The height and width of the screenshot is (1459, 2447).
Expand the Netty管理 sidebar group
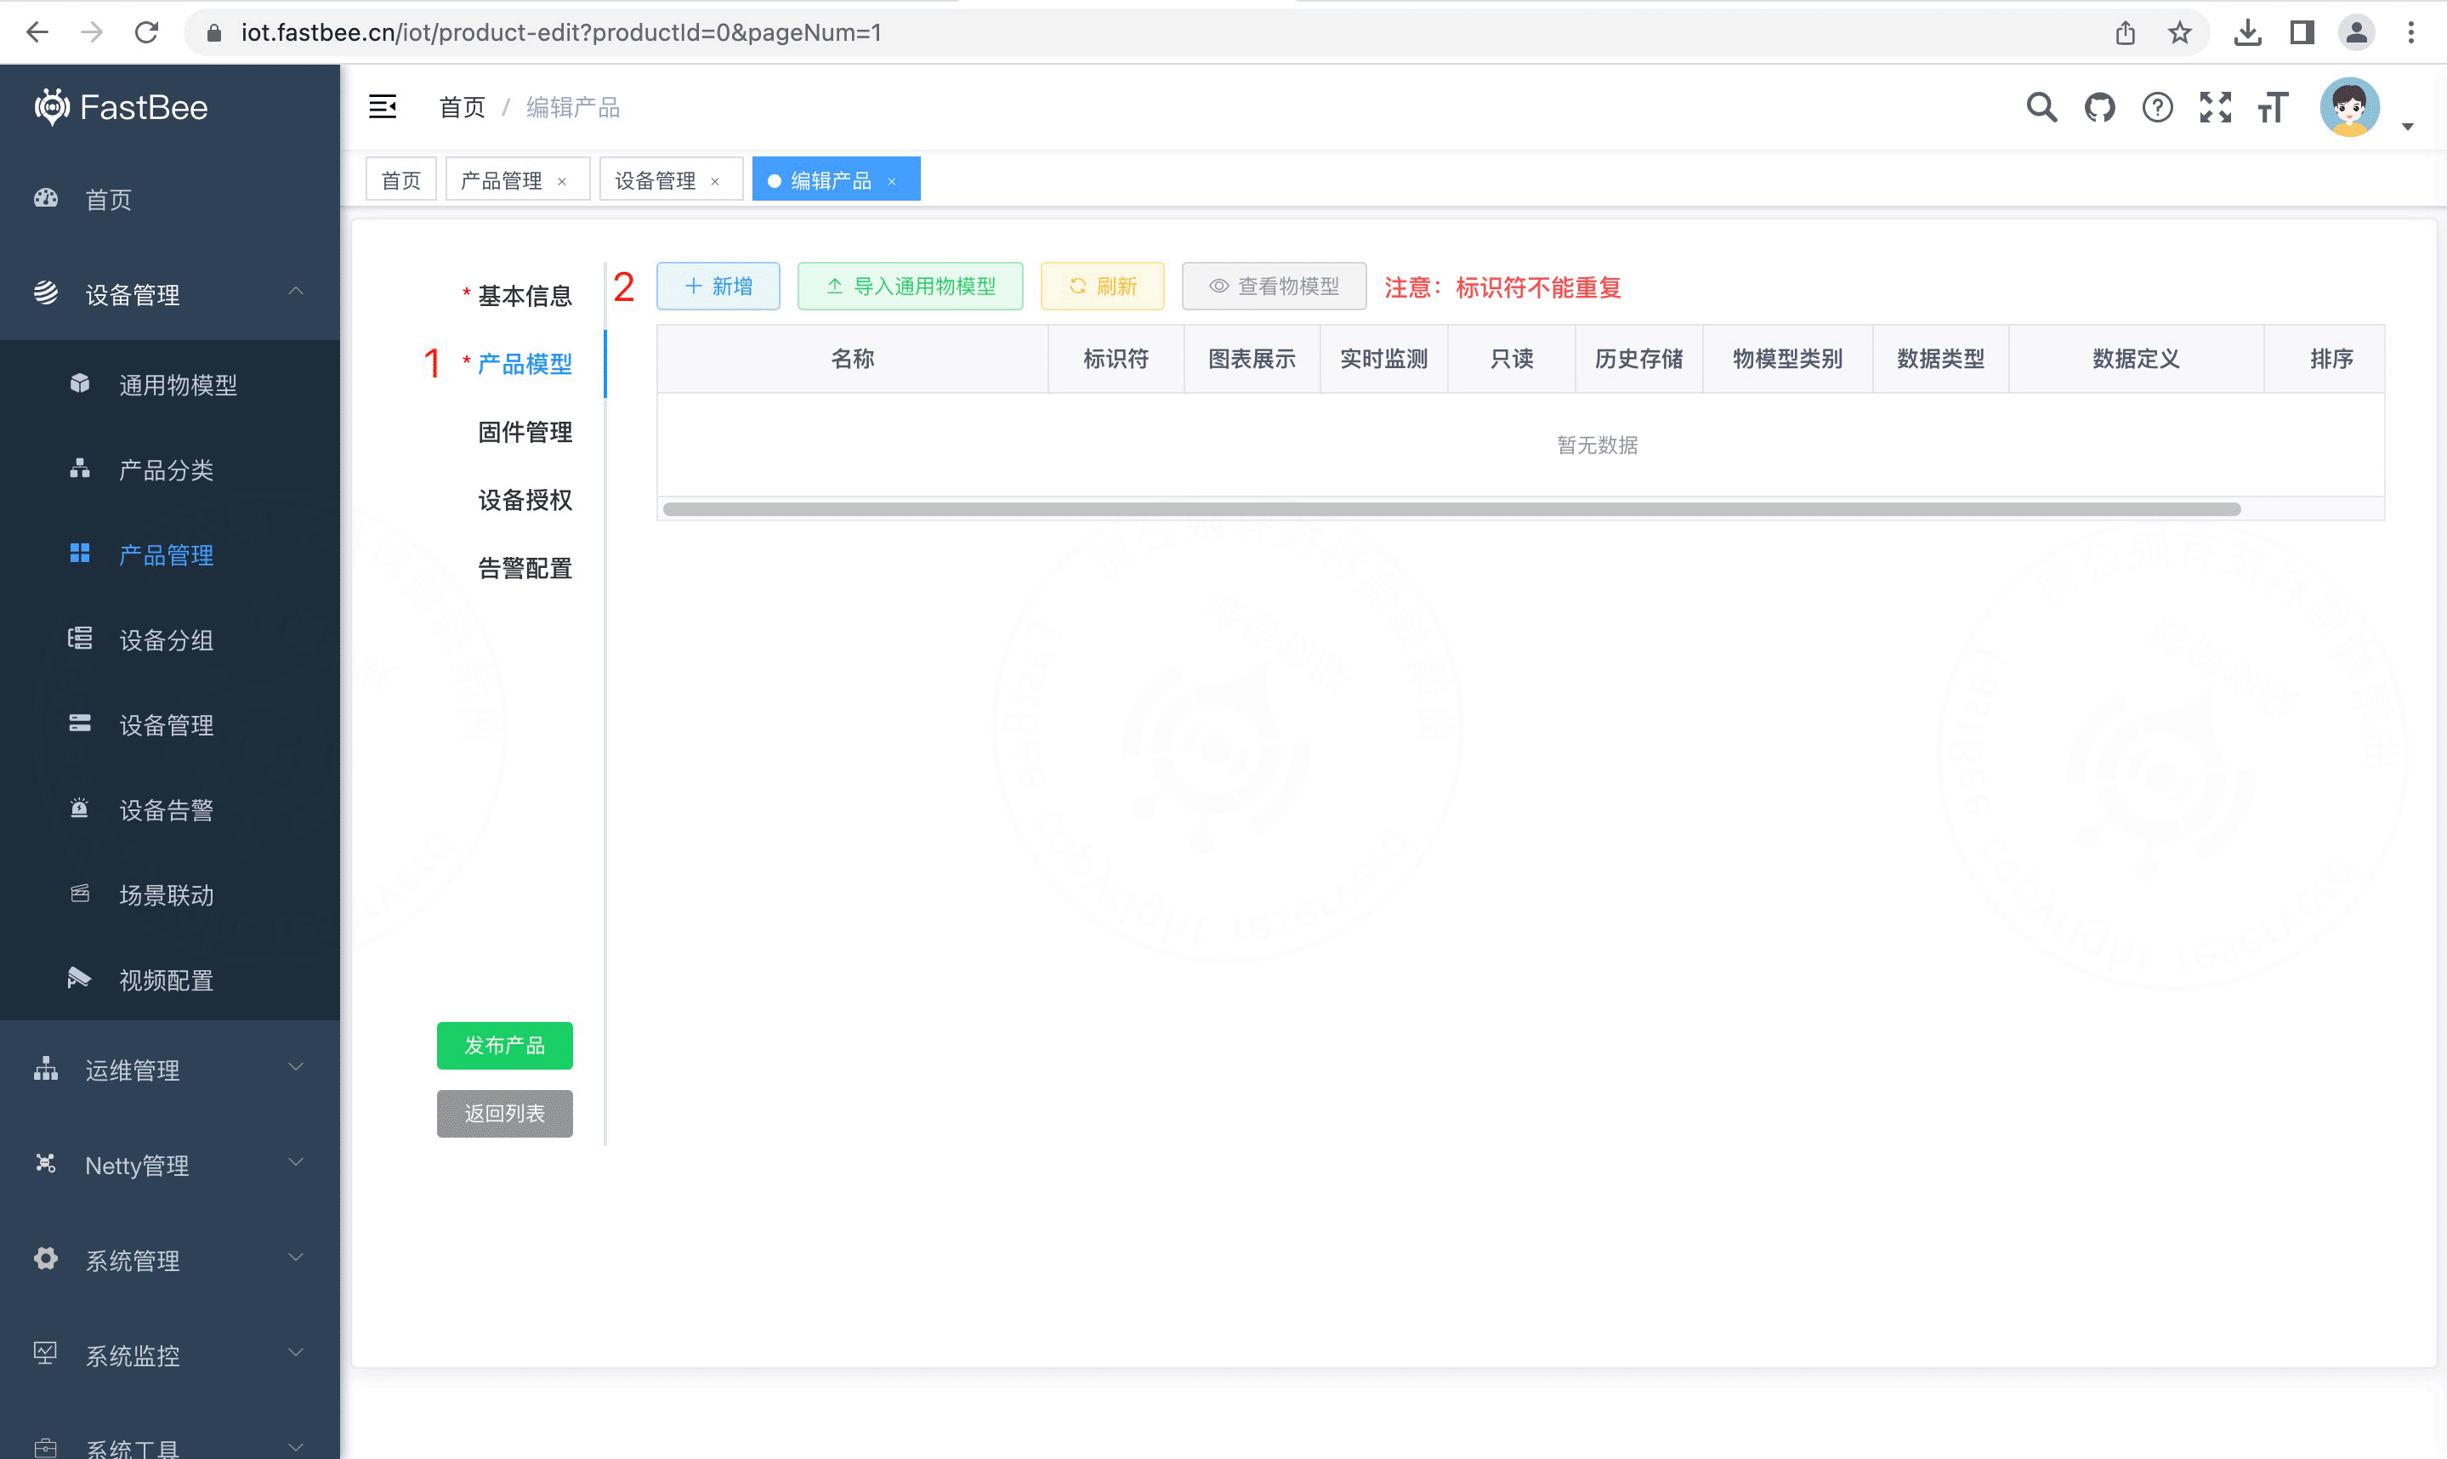170,1165
